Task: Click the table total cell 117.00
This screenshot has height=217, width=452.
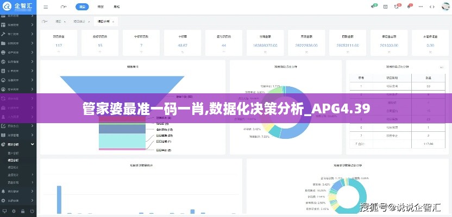Action: 428,144
